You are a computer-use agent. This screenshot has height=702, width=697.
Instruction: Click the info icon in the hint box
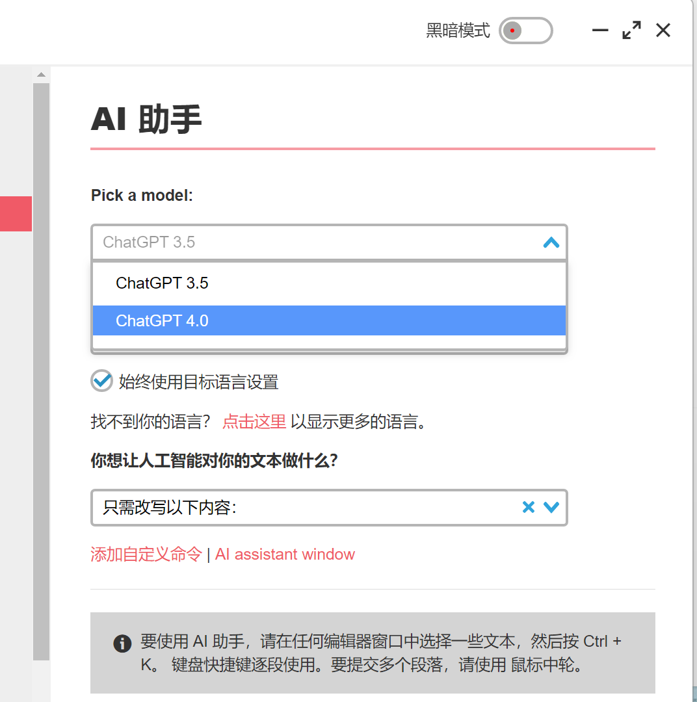point(122,643)
